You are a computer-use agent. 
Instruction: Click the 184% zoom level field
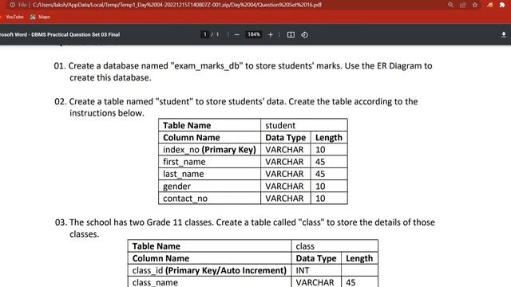[254, 34]
